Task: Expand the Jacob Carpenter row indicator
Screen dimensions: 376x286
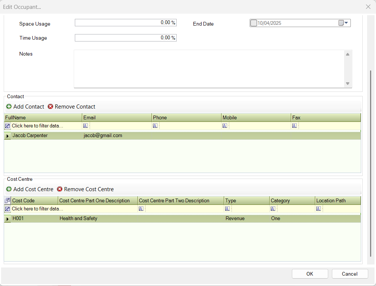Action: (7, 136)
